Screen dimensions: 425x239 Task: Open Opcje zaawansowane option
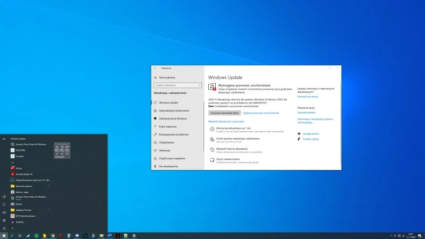[237, 160]
